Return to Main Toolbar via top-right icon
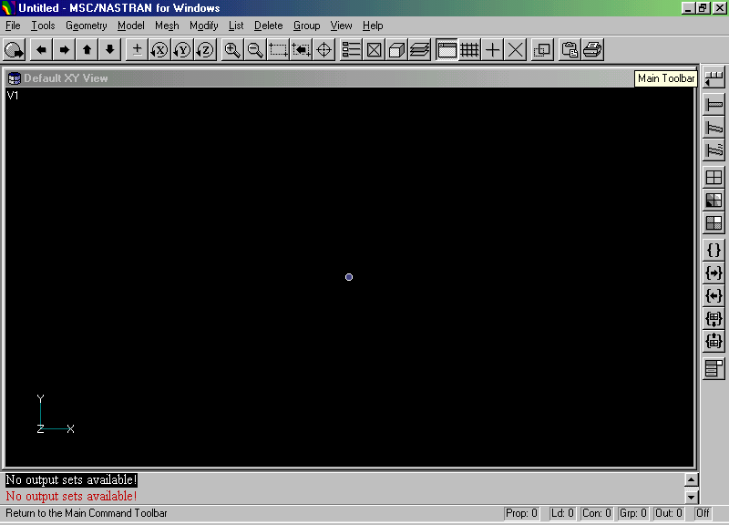Viewport: 729px width, 525px height. [x=714, y=78]
